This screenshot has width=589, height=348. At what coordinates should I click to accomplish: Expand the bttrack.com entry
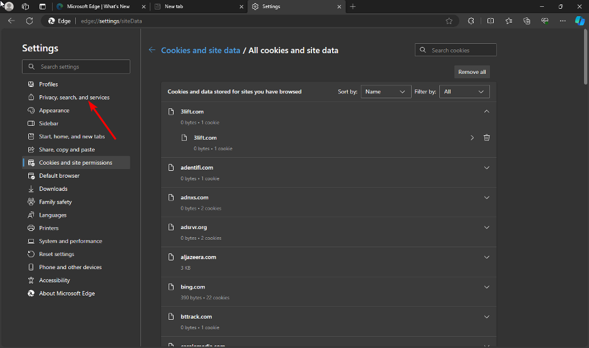[486, 317]
